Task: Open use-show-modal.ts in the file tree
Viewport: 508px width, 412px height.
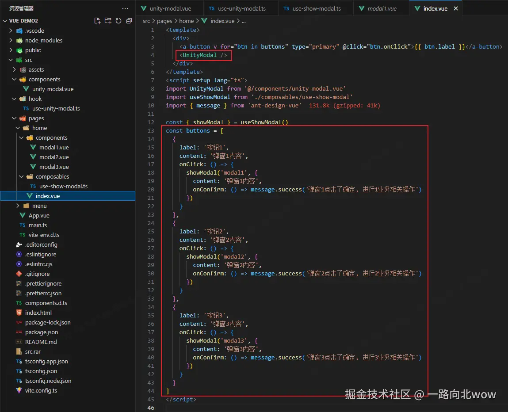Action: 68,186
